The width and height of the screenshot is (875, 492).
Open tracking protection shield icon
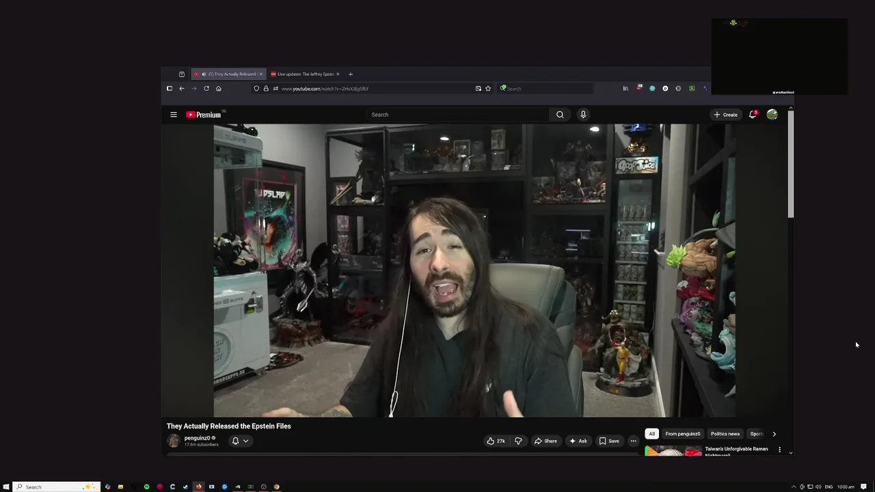pyautogui.click(x=256, y=88)
